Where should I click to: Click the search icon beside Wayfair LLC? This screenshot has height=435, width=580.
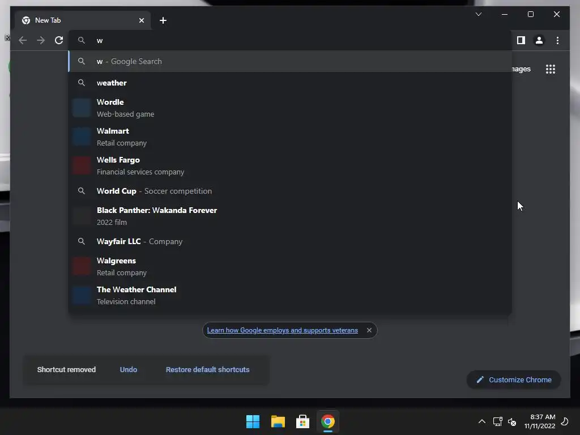[x=82, y=241]
